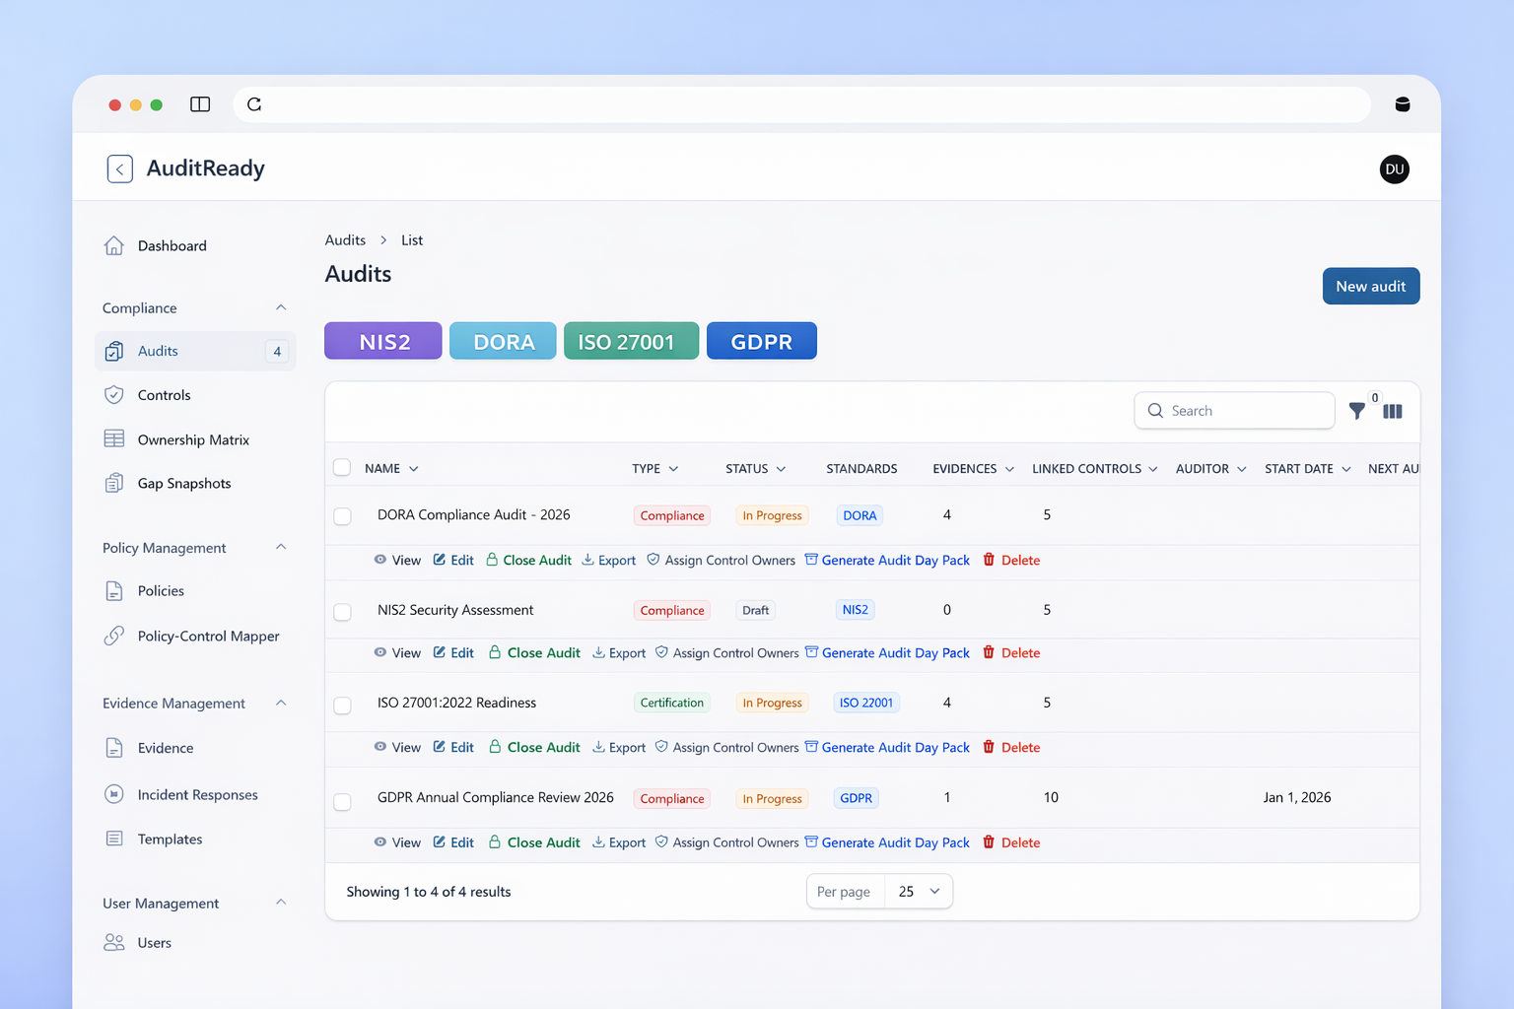Go to Policy-Control Mapper page
The width and height of the screenshot is (1514, 1009).
click(x=208, y=637)
